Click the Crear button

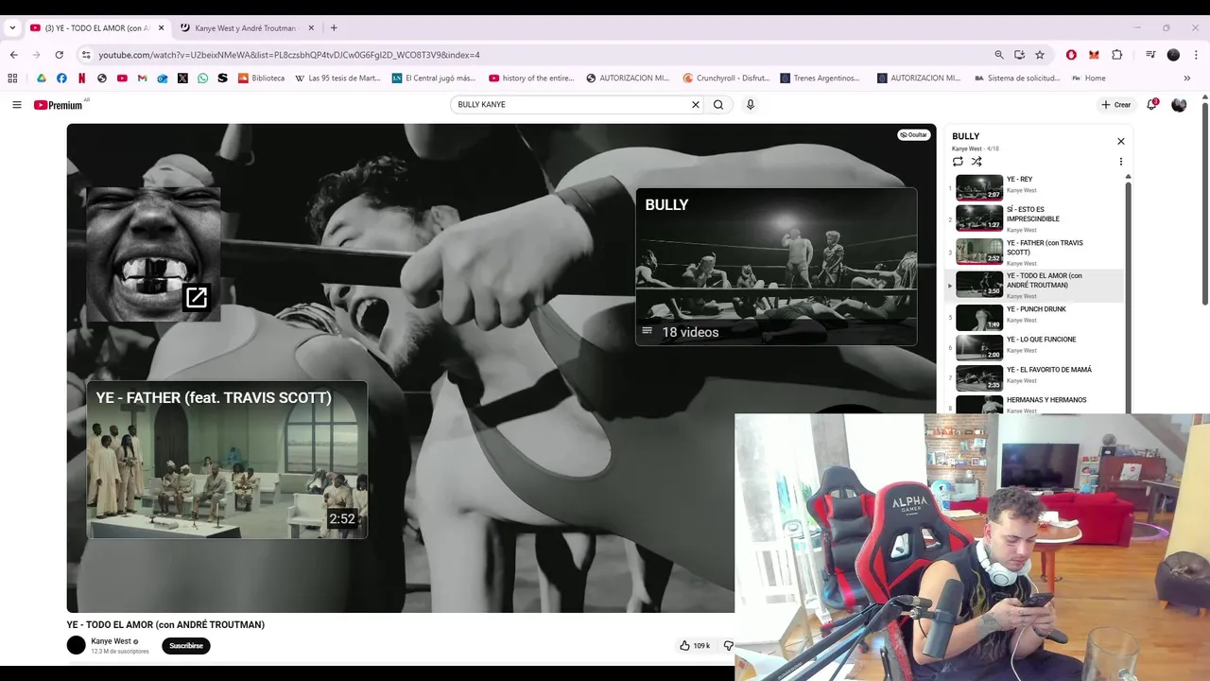[x=1115, y=105]
